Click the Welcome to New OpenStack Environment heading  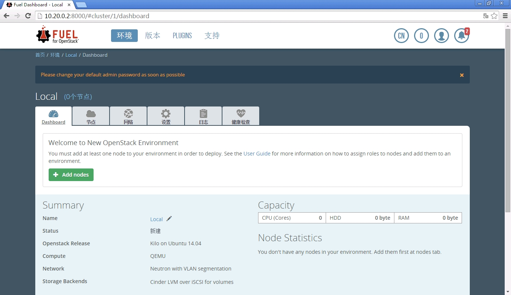[114, 143]
